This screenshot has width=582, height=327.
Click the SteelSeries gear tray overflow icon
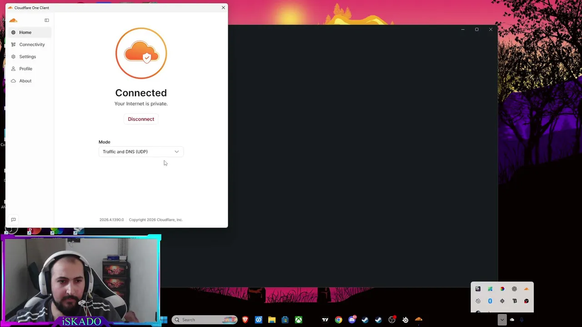pyautogui.click(x=478, y=301)
